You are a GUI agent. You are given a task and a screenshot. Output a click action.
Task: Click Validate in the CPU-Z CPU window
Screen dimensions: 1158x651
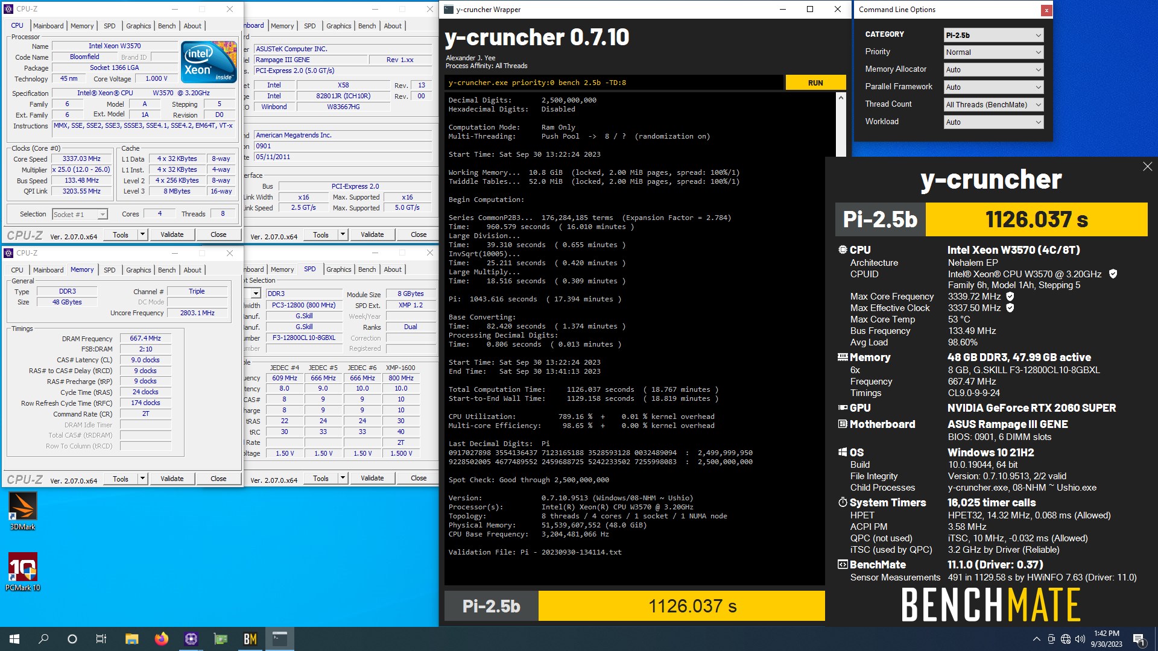click(x=172, y=234)
